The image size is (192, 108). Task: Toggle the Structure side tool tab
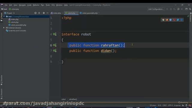click(x=1, y=94)
